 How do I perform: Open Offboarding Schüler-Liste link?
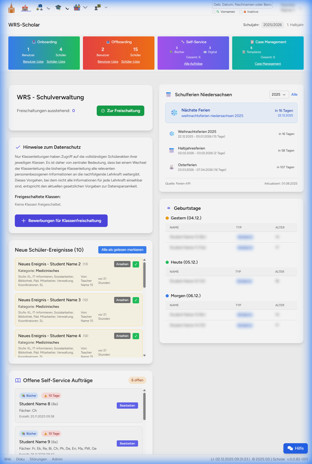(x=131, y=62)
